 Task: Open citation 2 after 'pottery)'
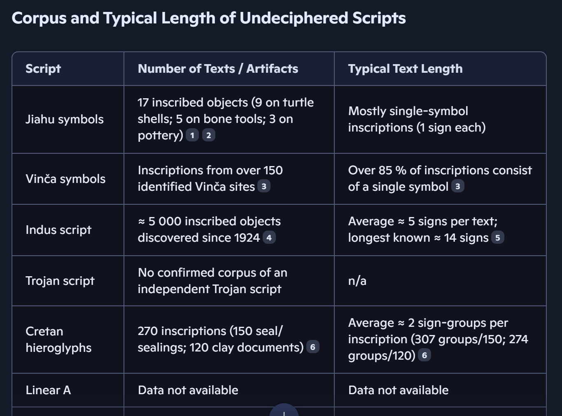coord(208,135)
